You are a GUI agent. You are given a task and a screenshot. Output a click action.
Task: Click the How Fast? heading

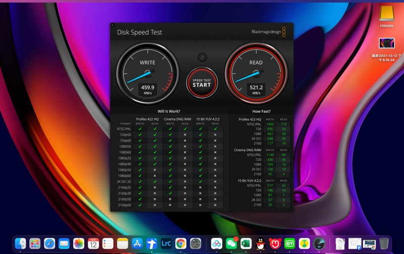261,111
